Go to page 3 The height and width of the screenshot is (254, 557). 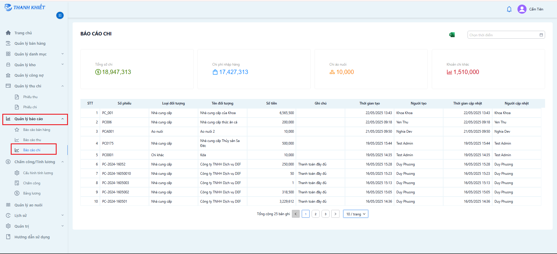click(326, 214)
